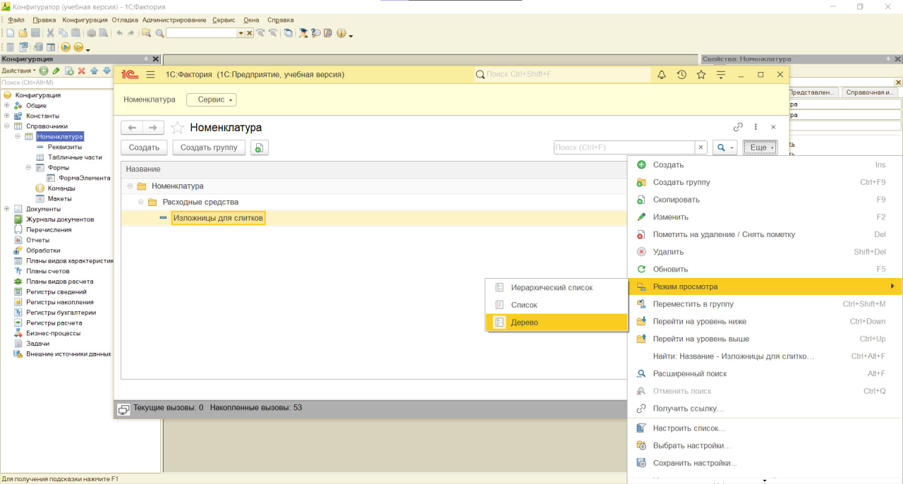Choose Пометить на удаление / Снять пометку
Screen dimensions: 903x484
coord(765,234)
